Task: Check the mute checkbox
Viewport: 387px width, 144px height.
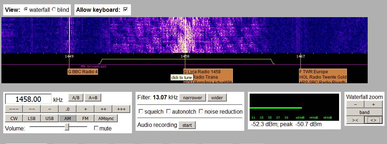Action: click(x=96, y=128)
